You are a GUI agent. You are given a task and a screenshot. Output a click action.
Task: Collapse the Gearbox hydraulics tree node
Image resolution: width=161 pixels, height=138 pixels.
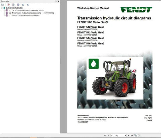point(2,8)
